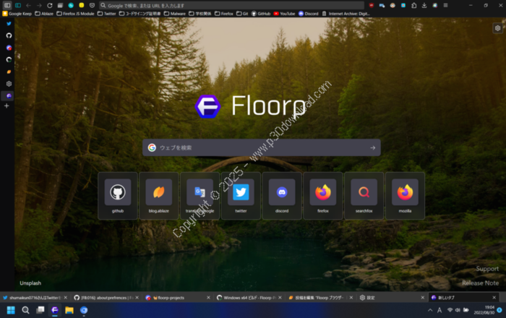Click the Release Note link
This screenshot has width=506, height=318.
click(x=480, y=283)
